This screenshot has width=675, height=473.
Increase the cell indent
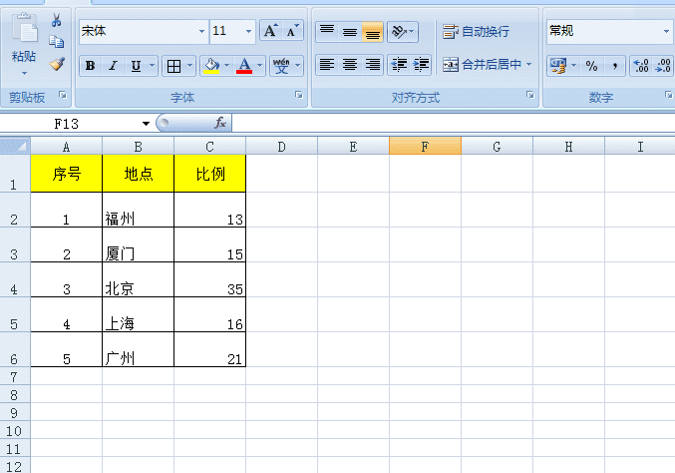(x=421, y=65)
